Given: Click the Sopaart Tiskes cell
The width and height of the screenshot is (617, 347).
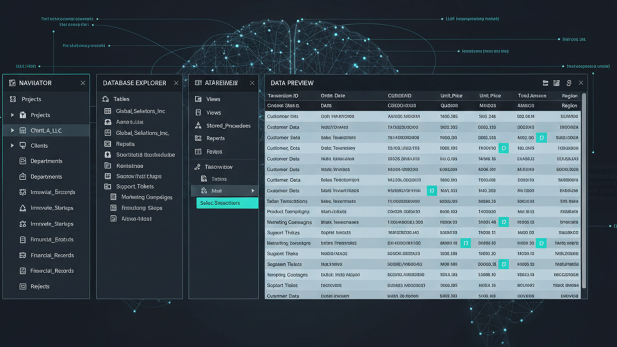Looking at the screenshot, I should click(282, 285).
